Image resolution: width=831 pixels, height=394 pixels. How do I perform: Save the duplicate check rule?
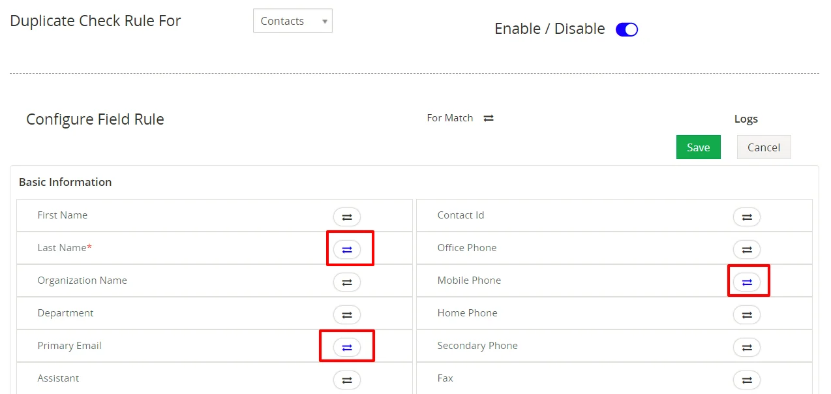tap(698, 147)
